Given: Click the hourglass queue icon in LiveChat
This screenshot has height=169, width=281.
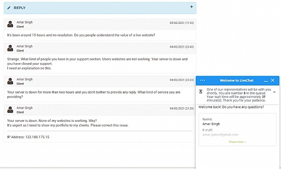Looking at the screenshot, I should (201, 92).
